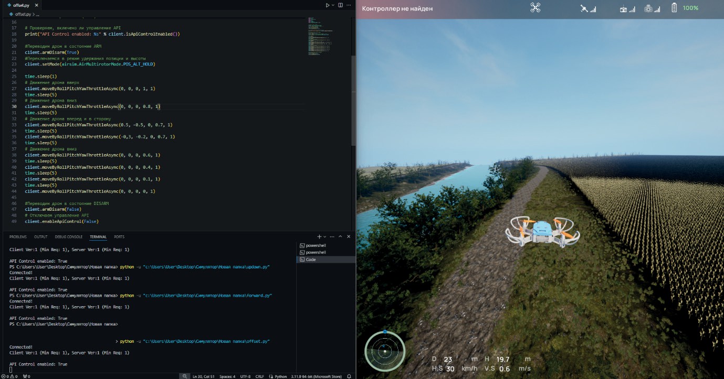724x379 pixels.
Task: Split the editor to the right
Action: (x=340, y=5)
